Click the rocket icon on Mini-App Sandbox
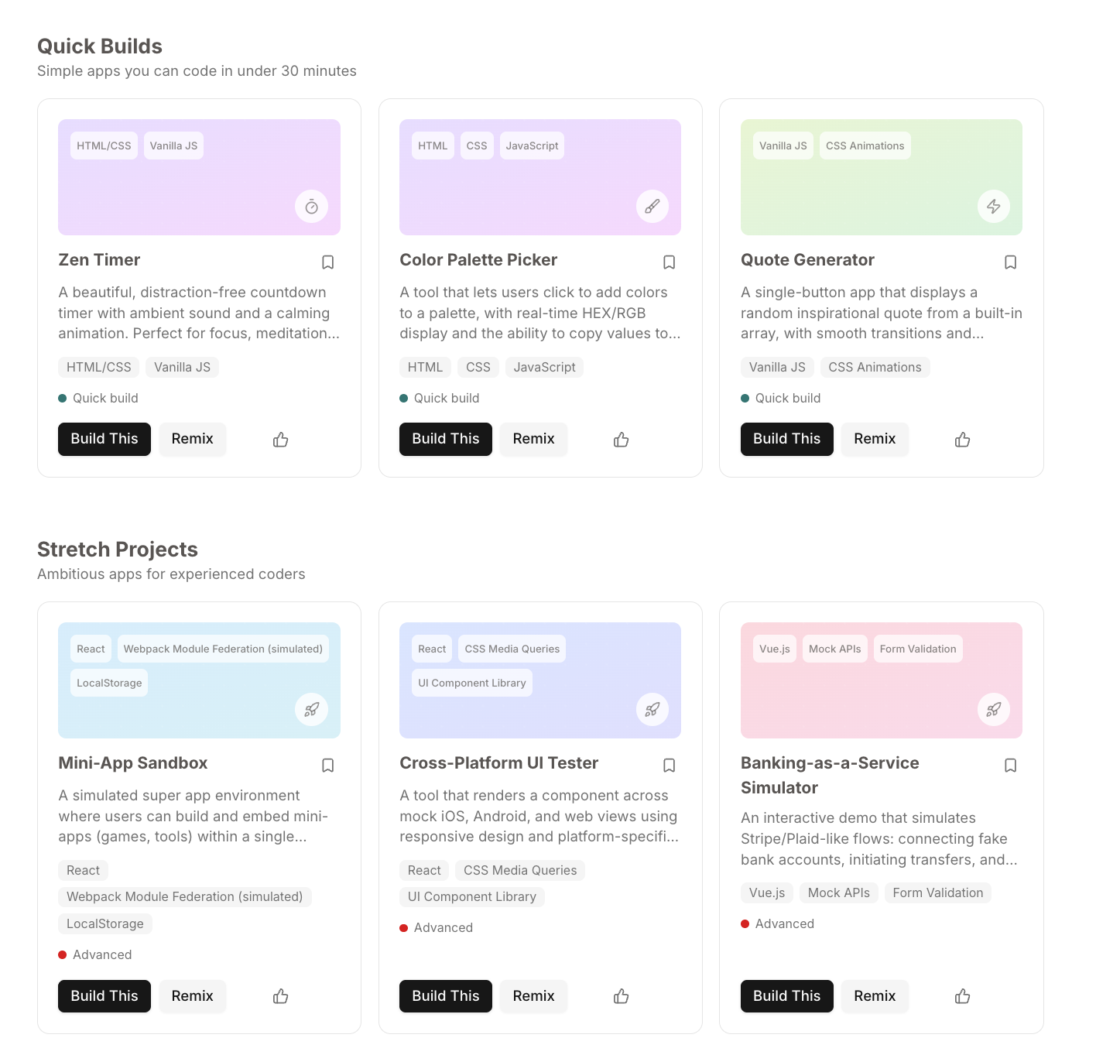The height and width of the screenshot is (1062, 1096). click(311, 709)
